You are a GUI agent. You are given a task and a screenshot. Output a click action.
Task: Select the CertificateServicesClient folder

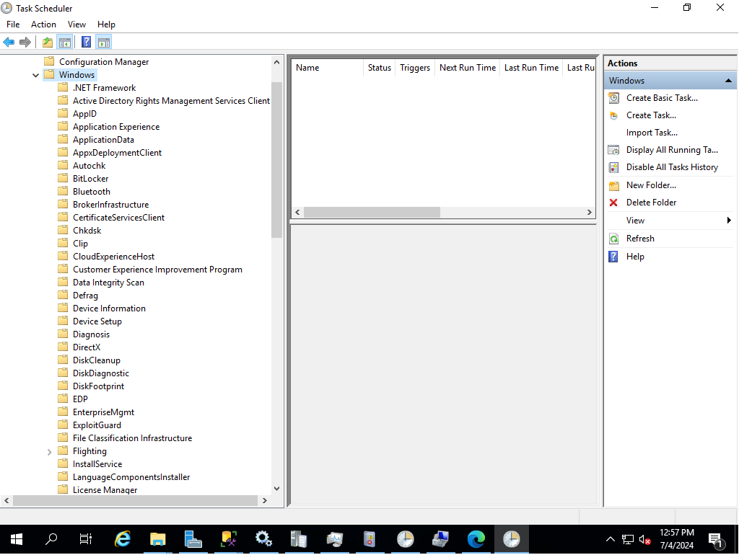coord(119,218)
